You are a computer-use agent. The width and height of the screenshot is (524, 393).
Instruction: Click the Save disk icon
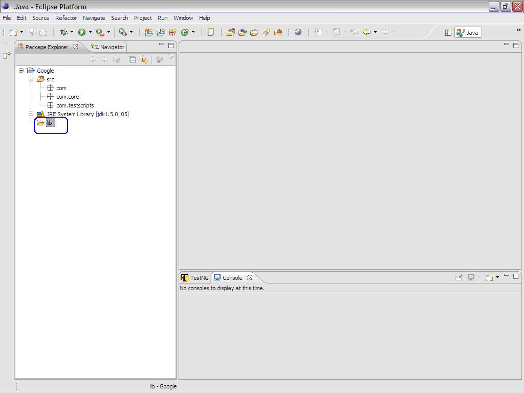coord(31,32)
